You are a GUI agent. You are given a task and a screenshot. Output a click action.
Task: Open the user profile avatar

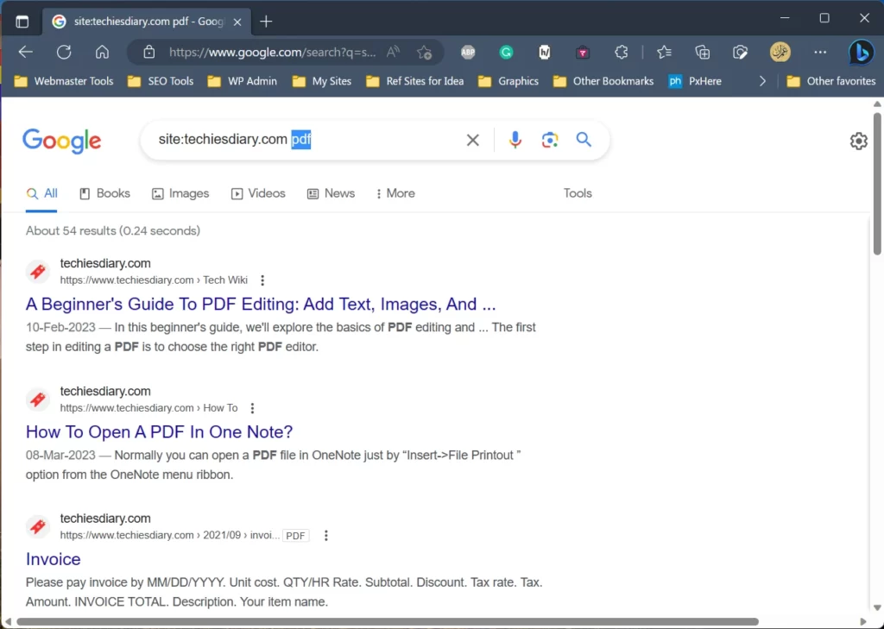[x=780, y=53]
